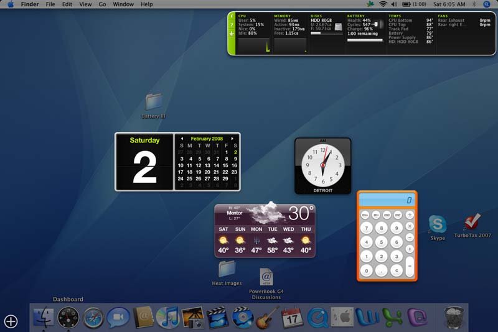Open the Finder menu
This screenshot has height=332, width=498.
point(30,4)
